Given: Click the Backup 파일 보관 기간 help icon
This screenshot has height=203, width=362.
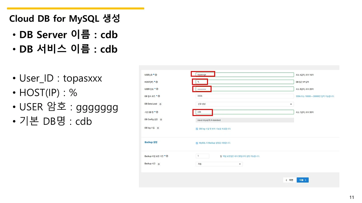Looking at the screenshot, I should pyautogui.click(x=167, y=156).
